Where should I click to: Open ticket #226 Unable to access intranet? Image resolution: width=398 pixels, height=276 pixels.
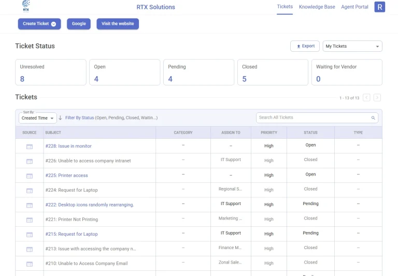coord(88,161)
